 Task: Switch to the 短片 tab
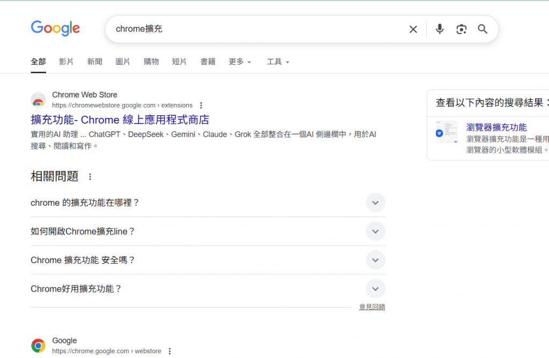179,62
